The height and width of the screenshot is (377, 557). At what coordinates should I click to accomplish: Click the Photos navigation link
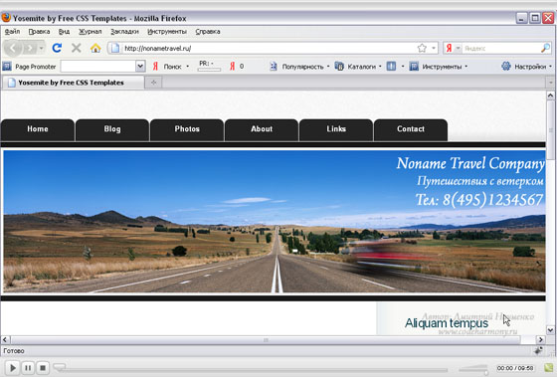pos(187,129)
